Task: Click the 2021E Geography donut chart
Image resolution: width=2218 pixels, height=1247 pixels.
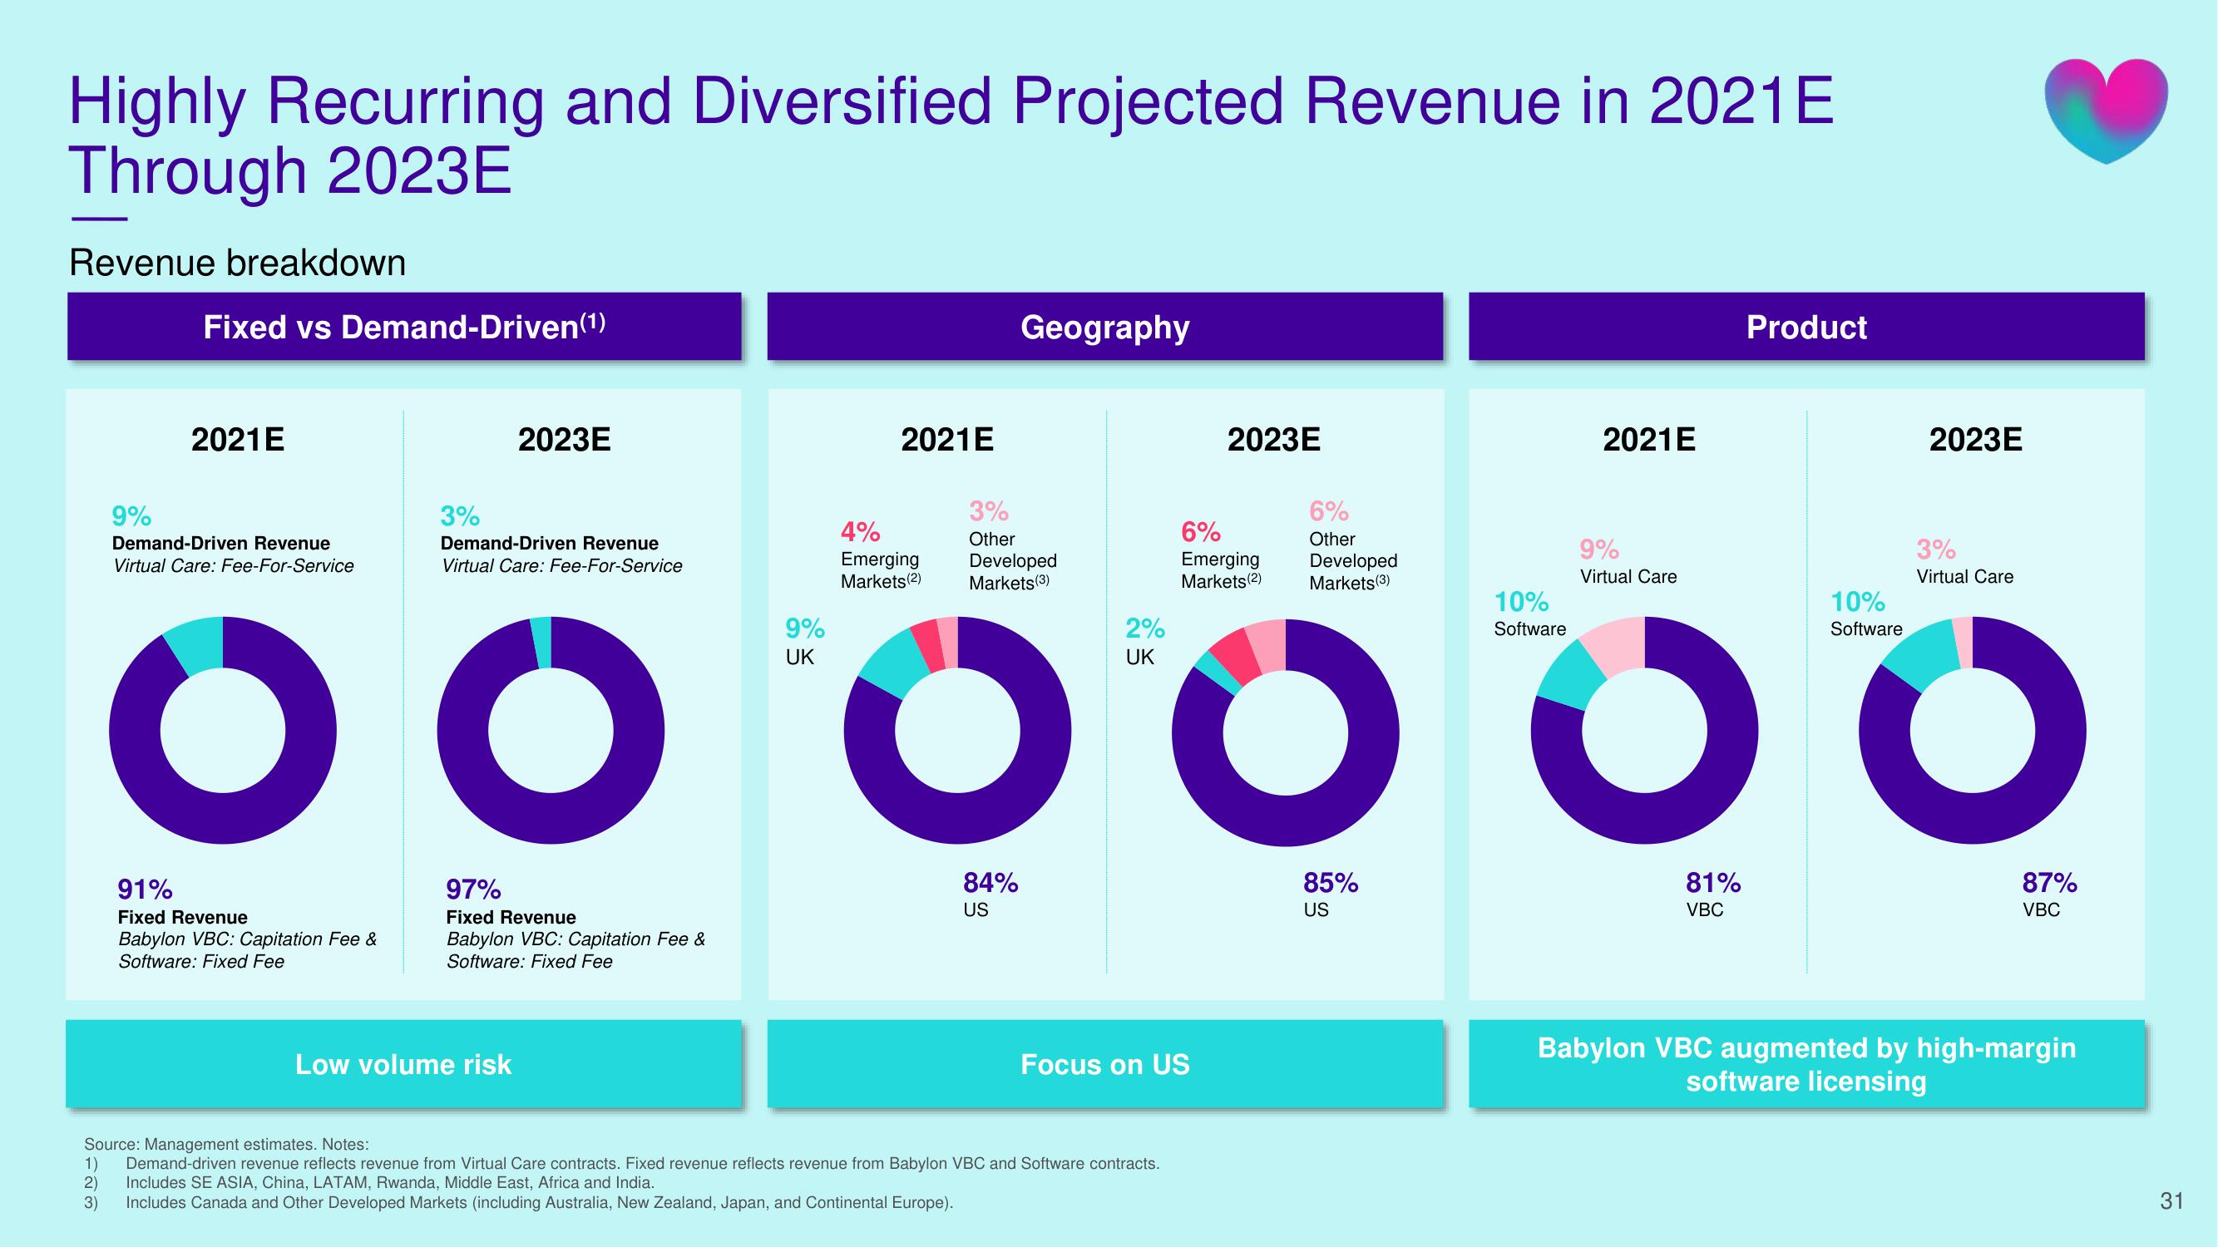Action: (x=957, y=731)
